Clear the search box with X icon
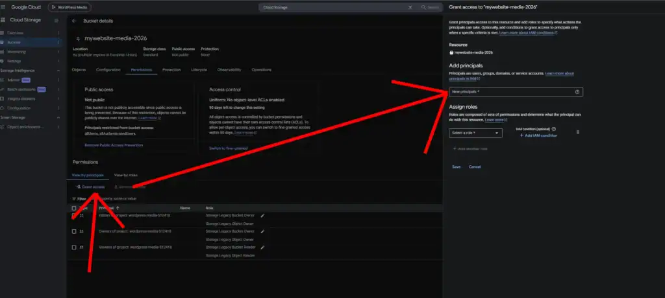665x298 pixels. pos(410,7)
